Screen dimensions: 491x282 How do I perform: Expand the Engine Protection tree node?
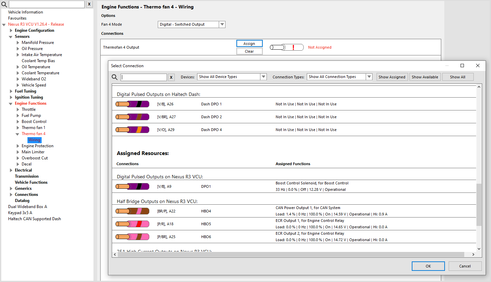click(18, 146)
